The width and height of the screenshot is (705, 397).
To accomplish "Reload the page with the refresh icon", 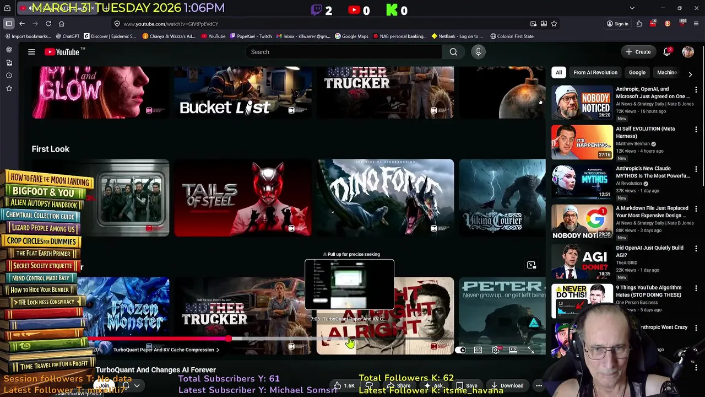I will point(48,24).
